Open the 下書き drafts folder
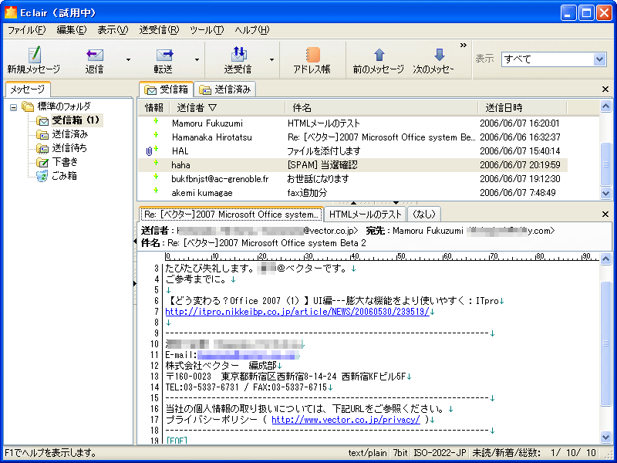Screen dimensions: 617x463 57,162
